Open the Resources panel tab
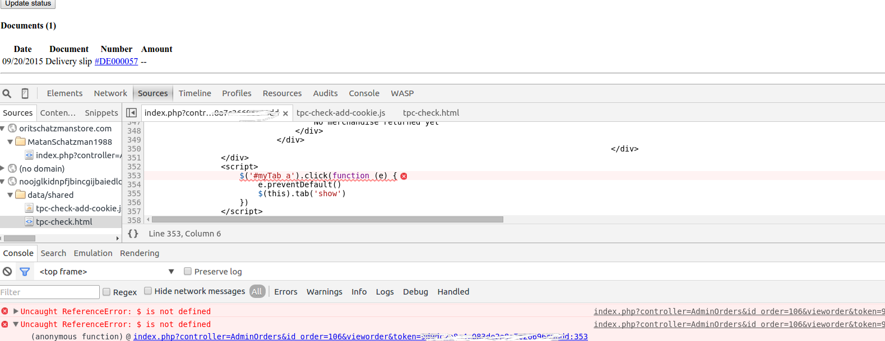 point(282,93)
